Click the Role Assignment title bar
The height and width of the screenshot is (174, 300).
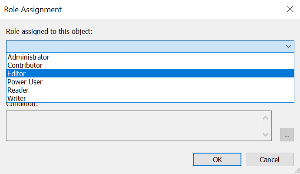point(130,9)
